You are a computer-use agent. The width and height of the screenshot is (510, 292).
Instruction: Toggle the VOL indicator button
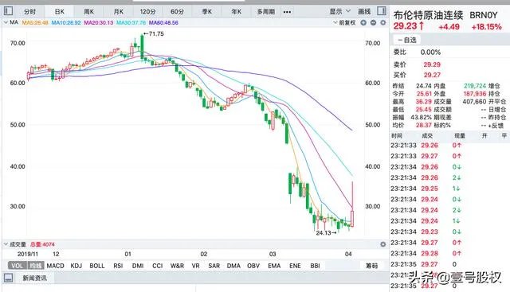tap(17, 266)
